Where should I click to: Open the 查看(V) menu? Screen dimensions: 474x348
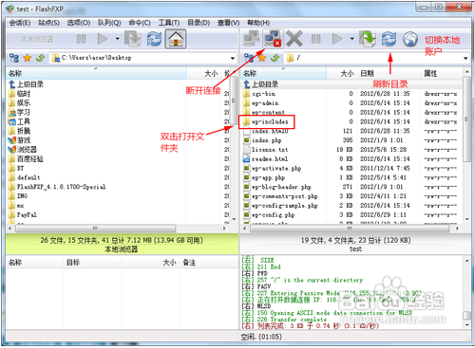tap(228, 23)
